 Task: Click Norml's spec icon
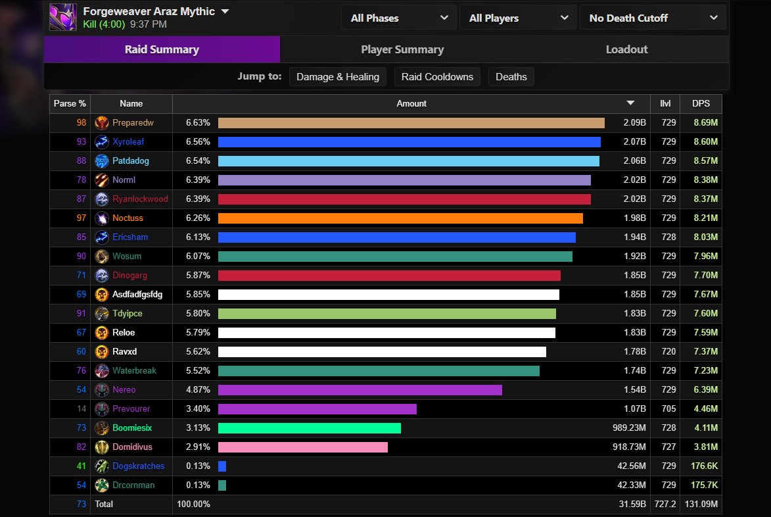(102, 180)
